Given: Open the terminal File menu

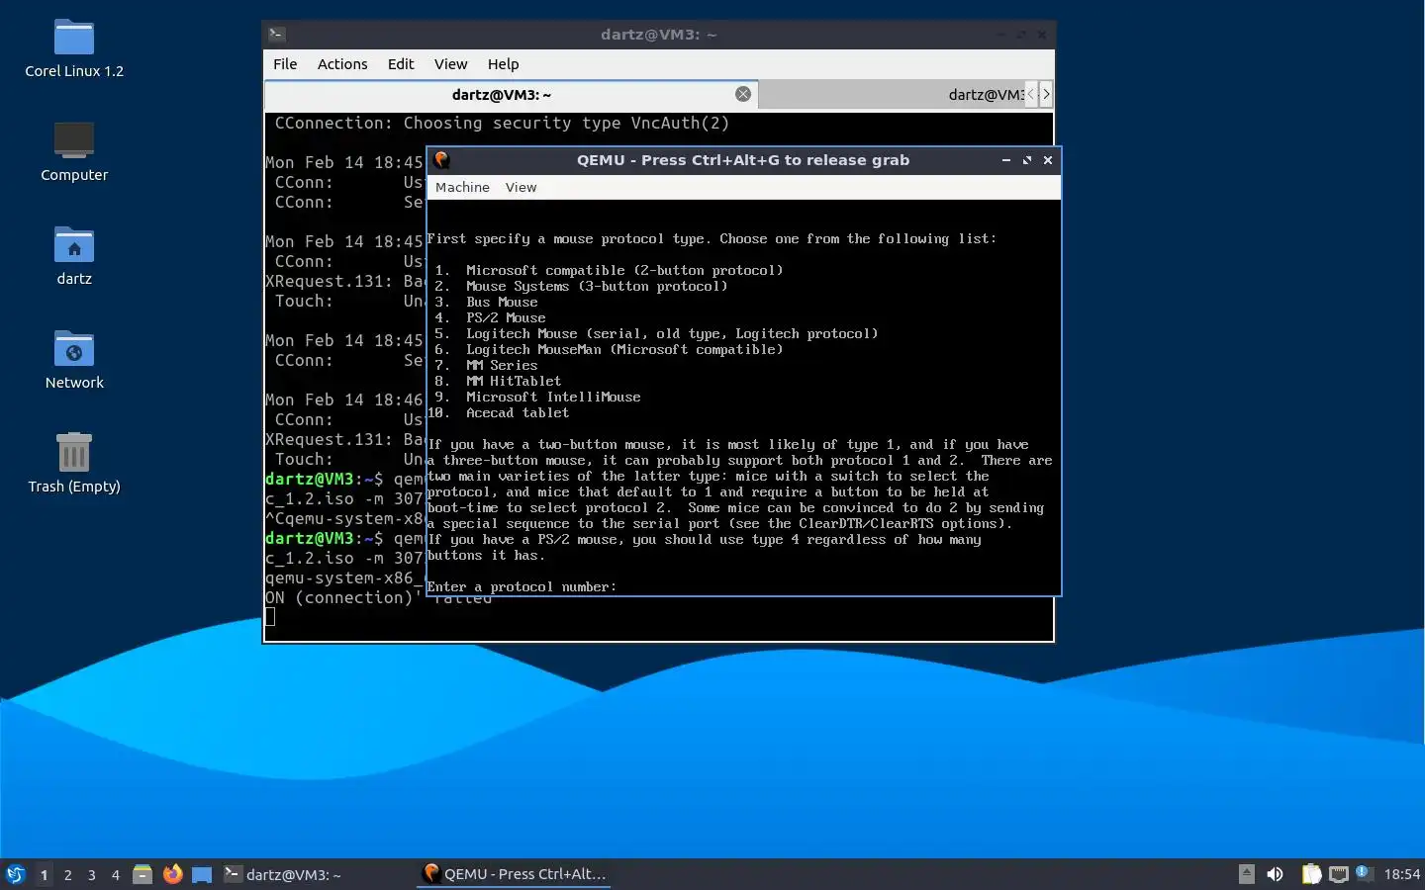Looking at the screenshot, I should 285,64.
